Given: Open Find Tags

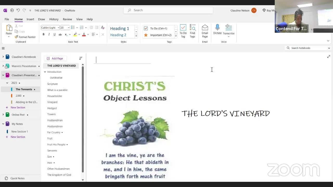Looking at the screenshot, I should [193, 31].
